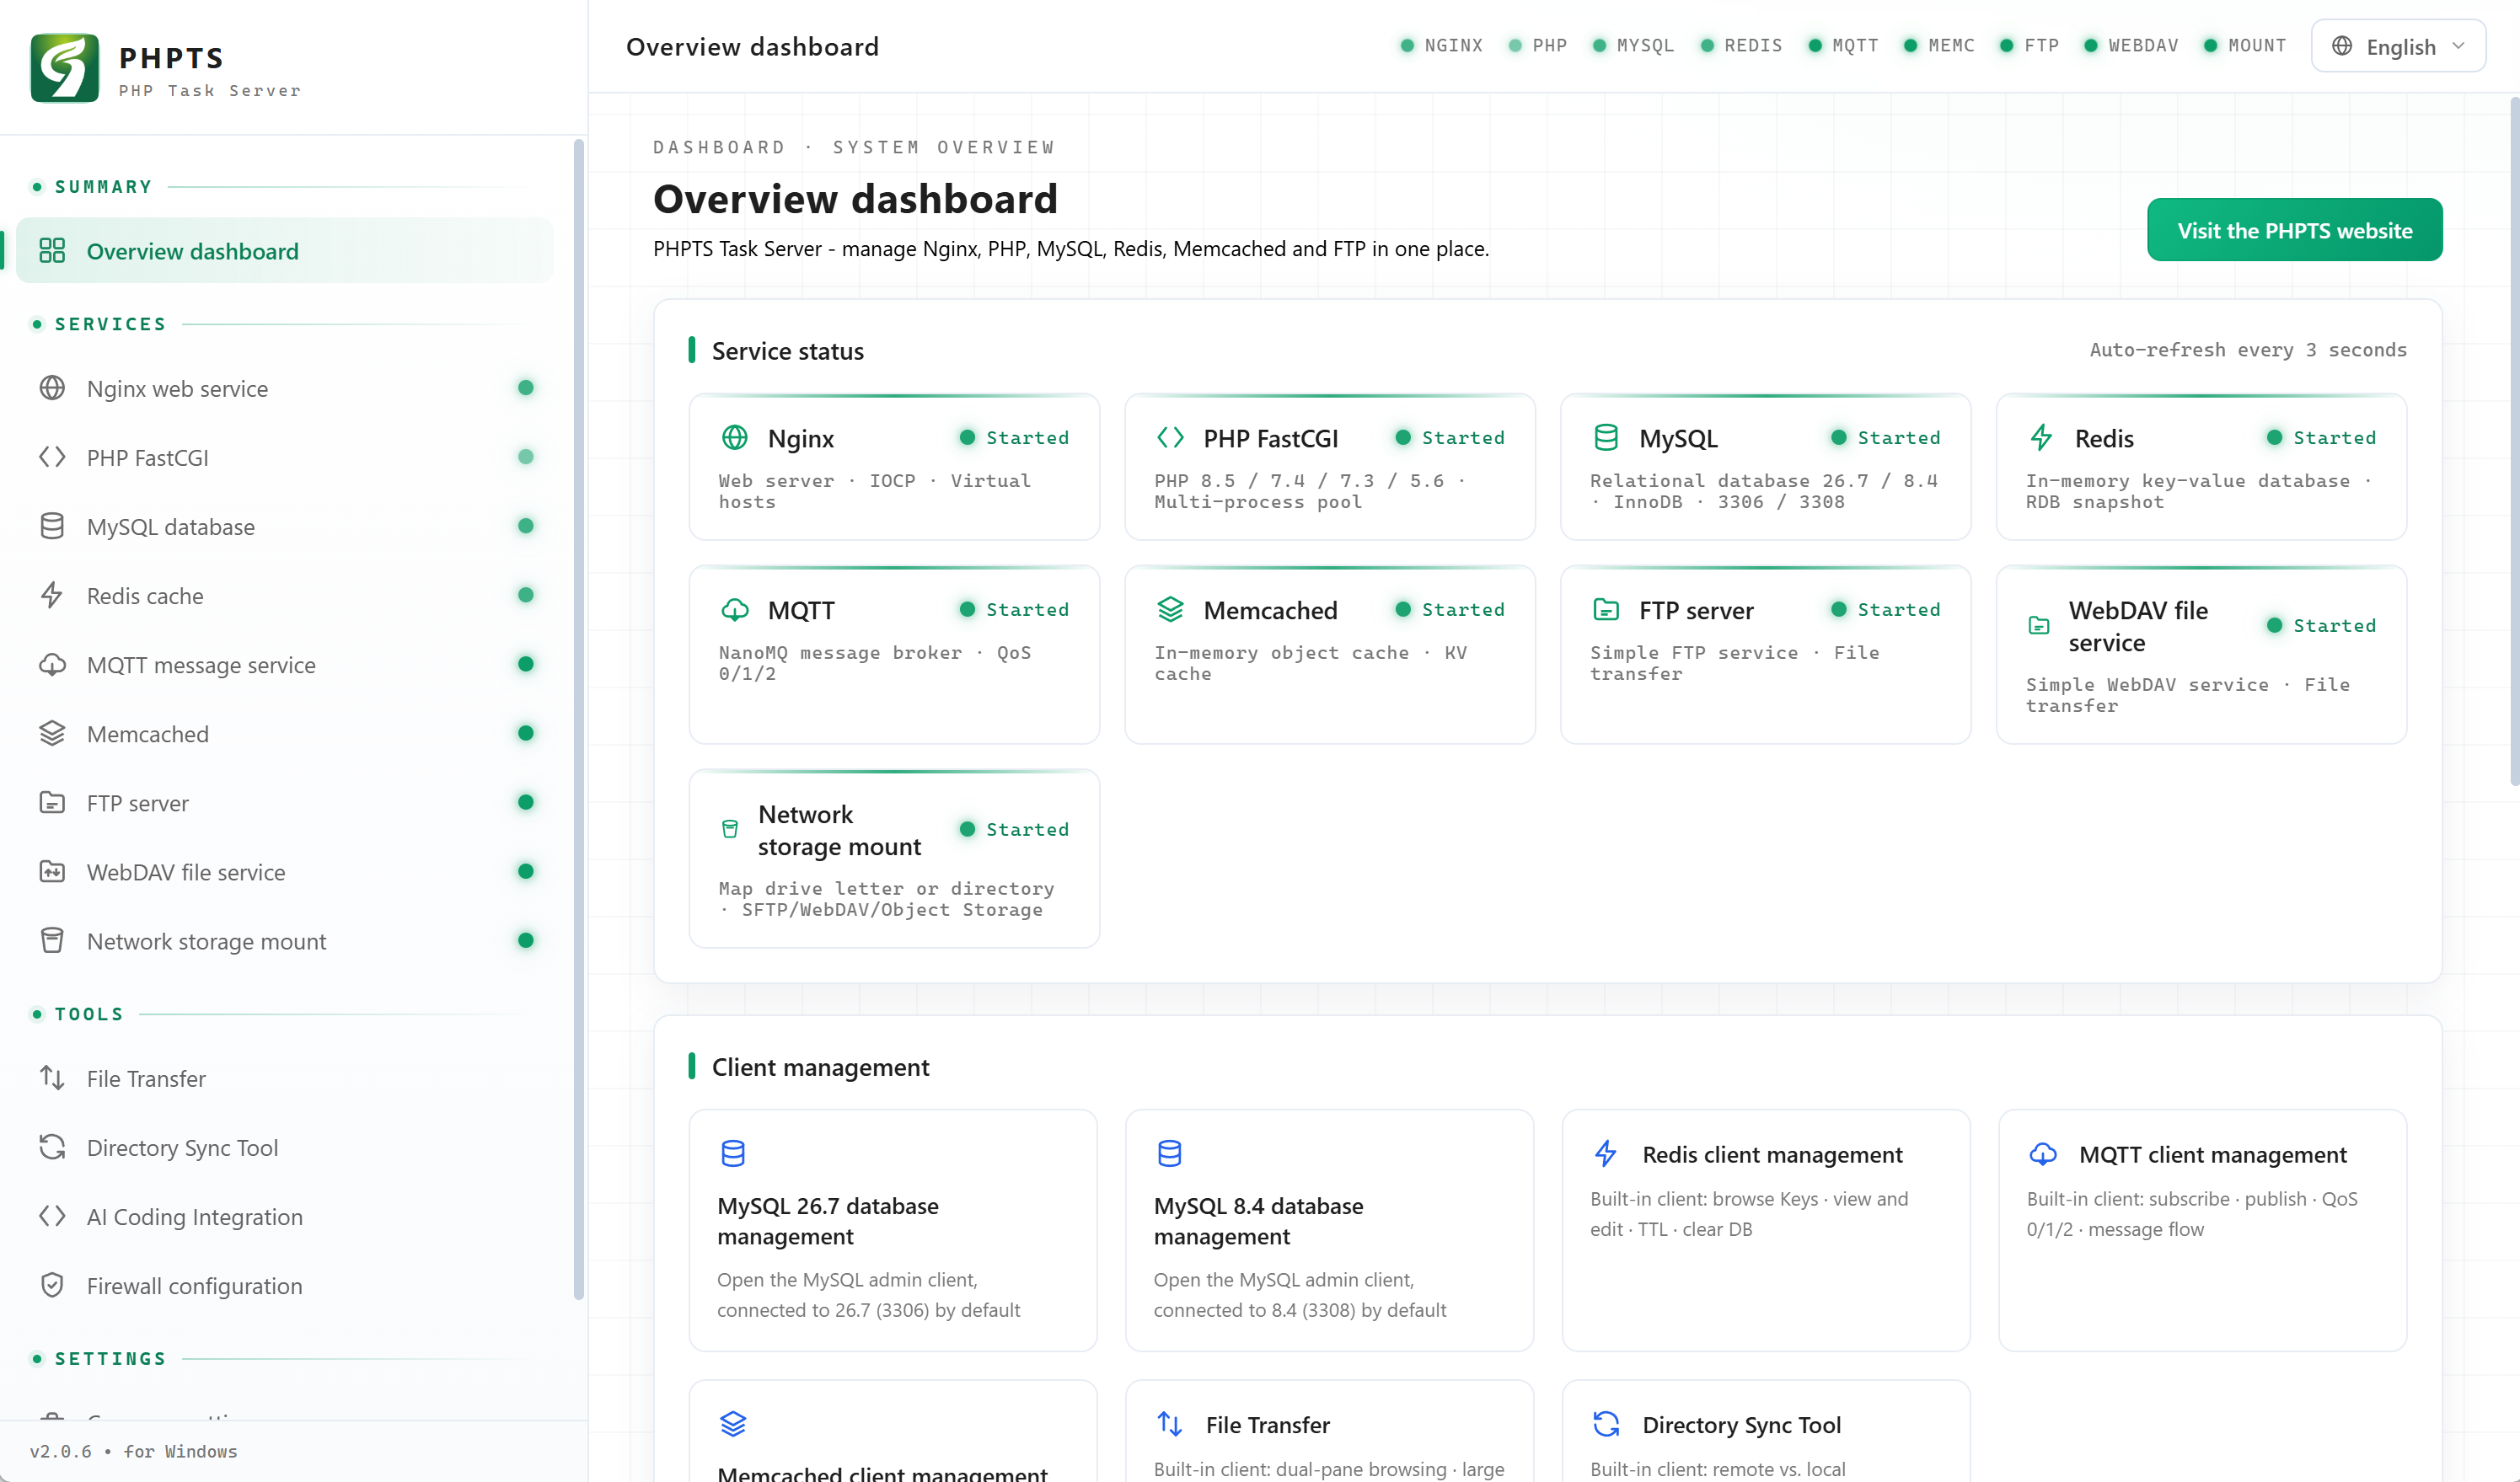The height and width of the screenshot is (1482, 2520).
Task: Click the WebDAV file service icon in sidebar
Action: coord(52,871)
